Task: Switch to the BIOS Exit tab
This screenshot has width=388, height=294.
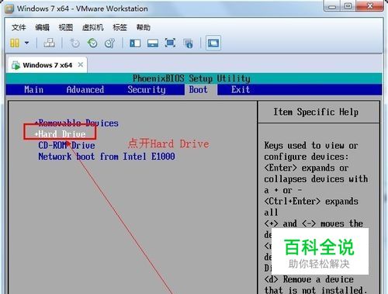Action: click(241, 89)
